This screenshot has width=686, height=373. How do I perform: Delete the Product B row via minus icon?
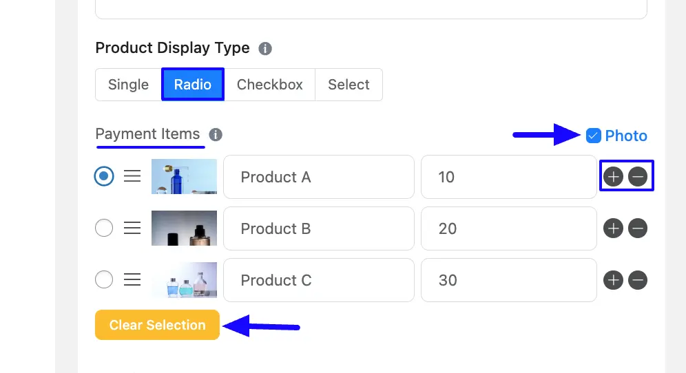(638, 228)
